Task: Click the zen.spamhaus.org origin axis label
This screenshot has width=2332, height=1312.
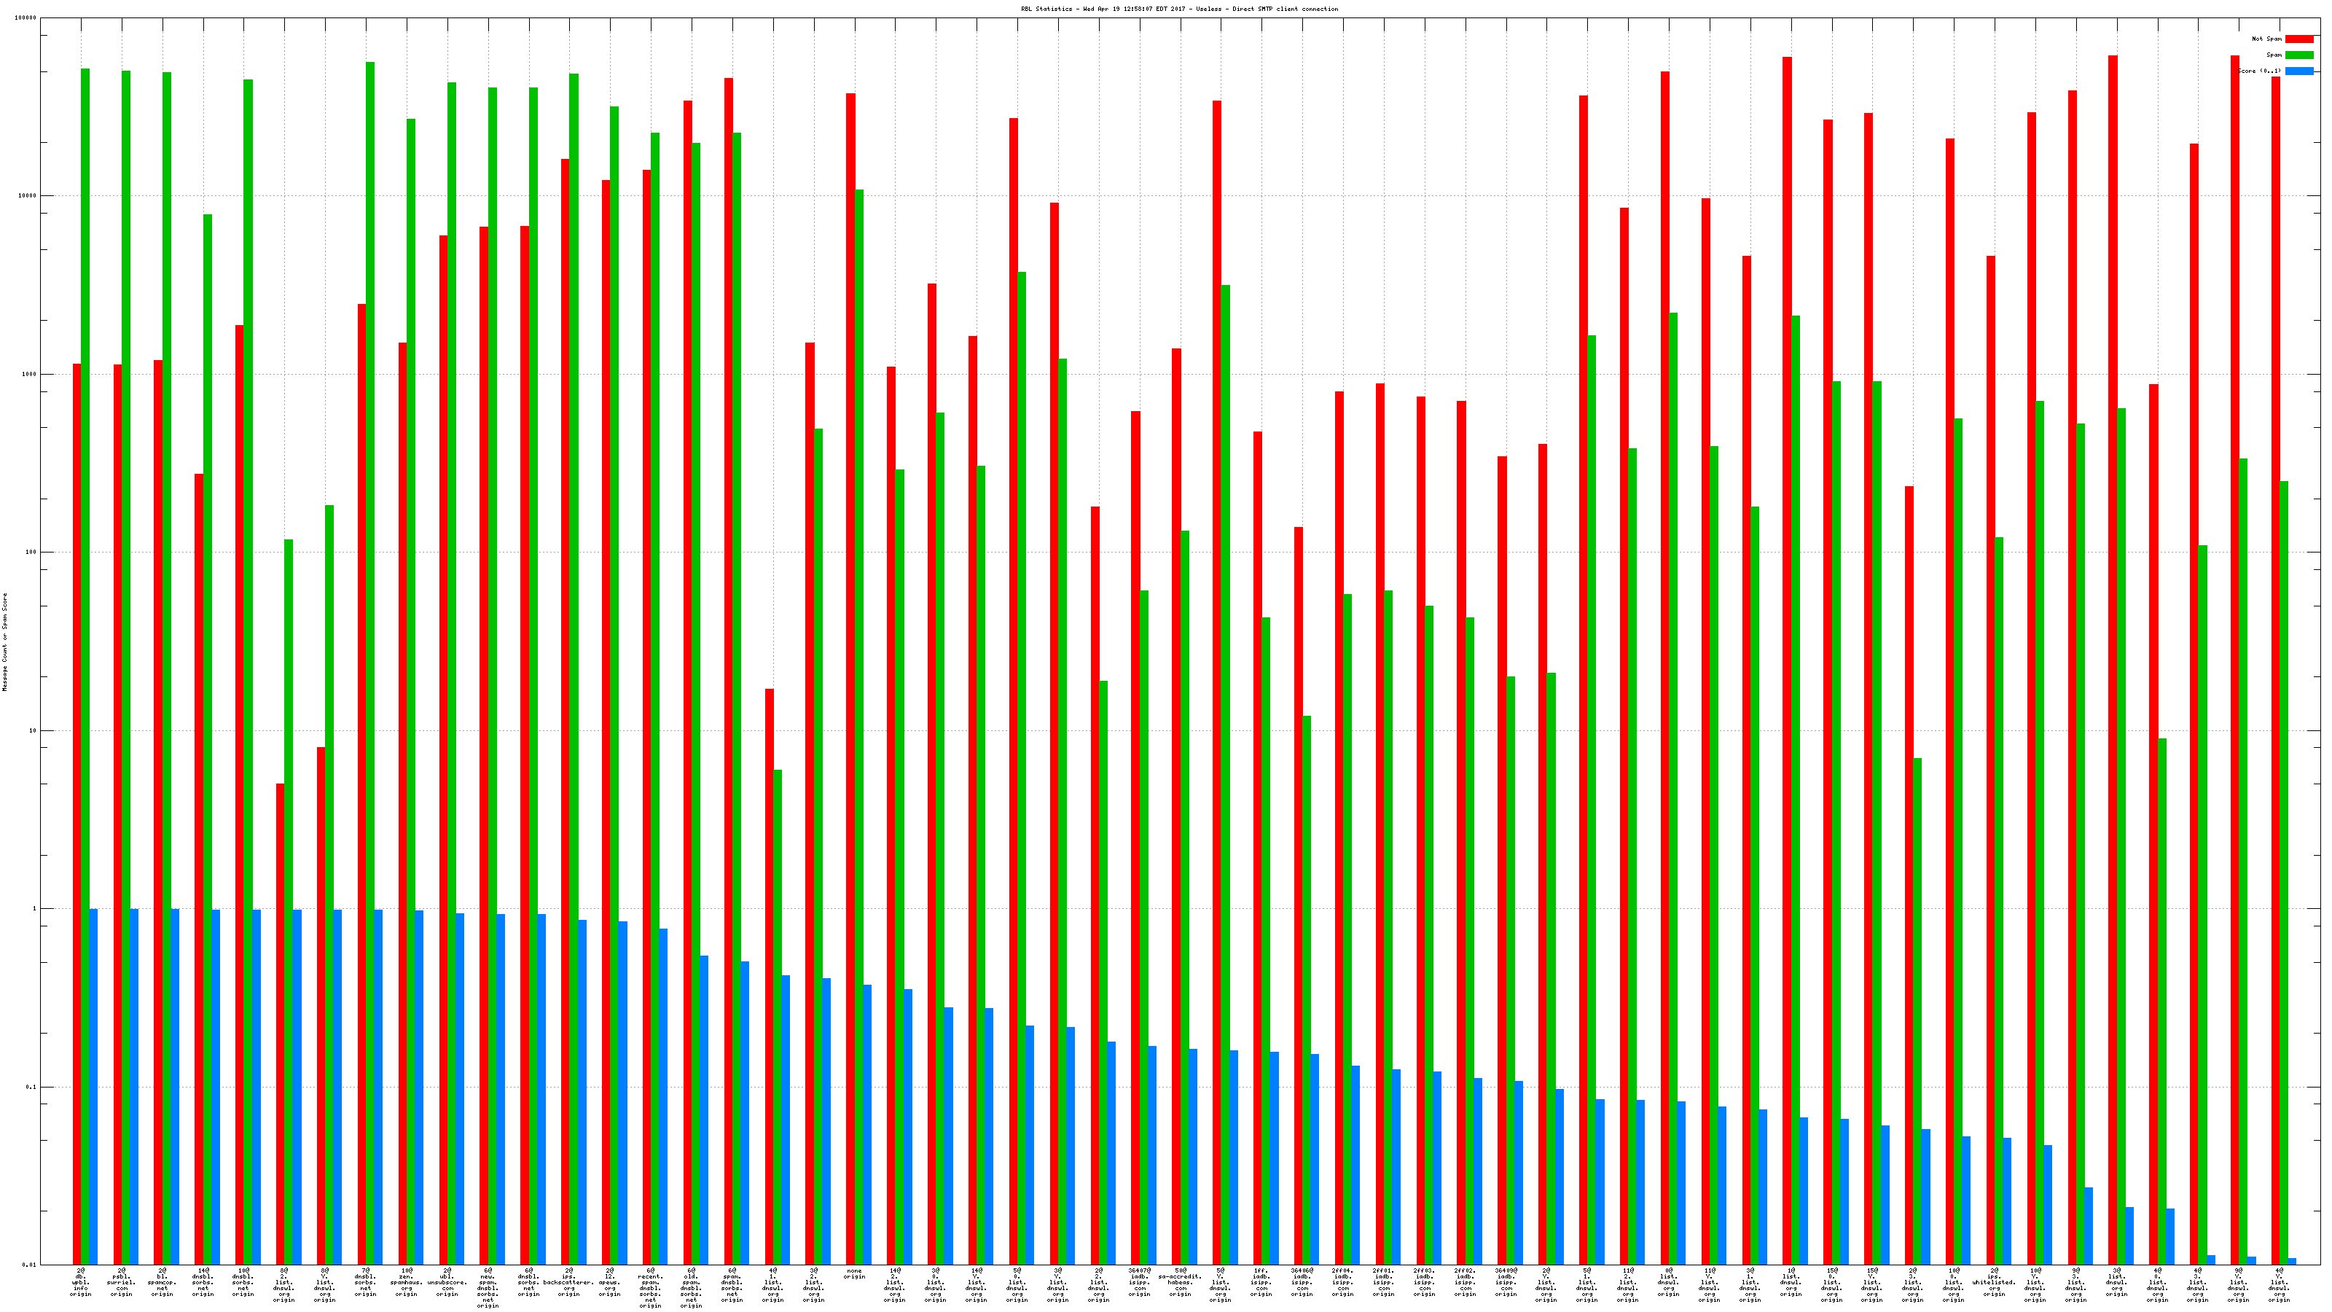Action: tap(407, 1282)
